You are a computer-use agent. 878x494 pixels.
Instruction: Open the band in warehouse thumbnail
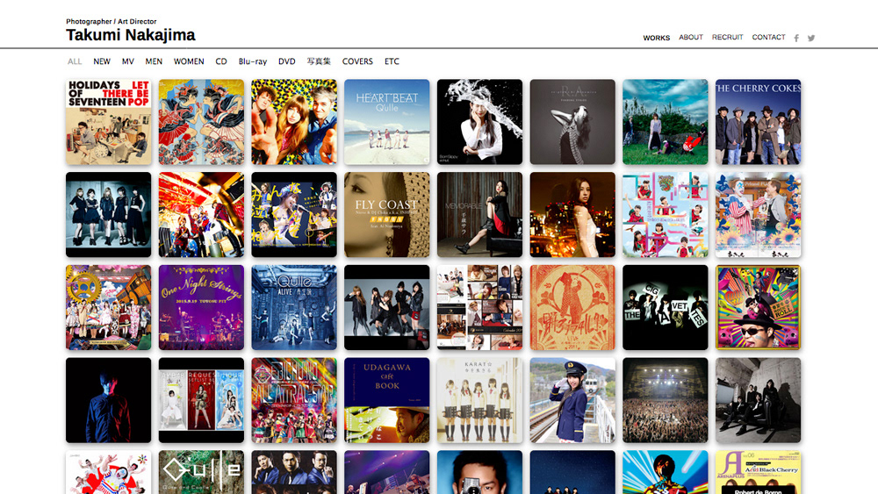(x=759, y=401)
